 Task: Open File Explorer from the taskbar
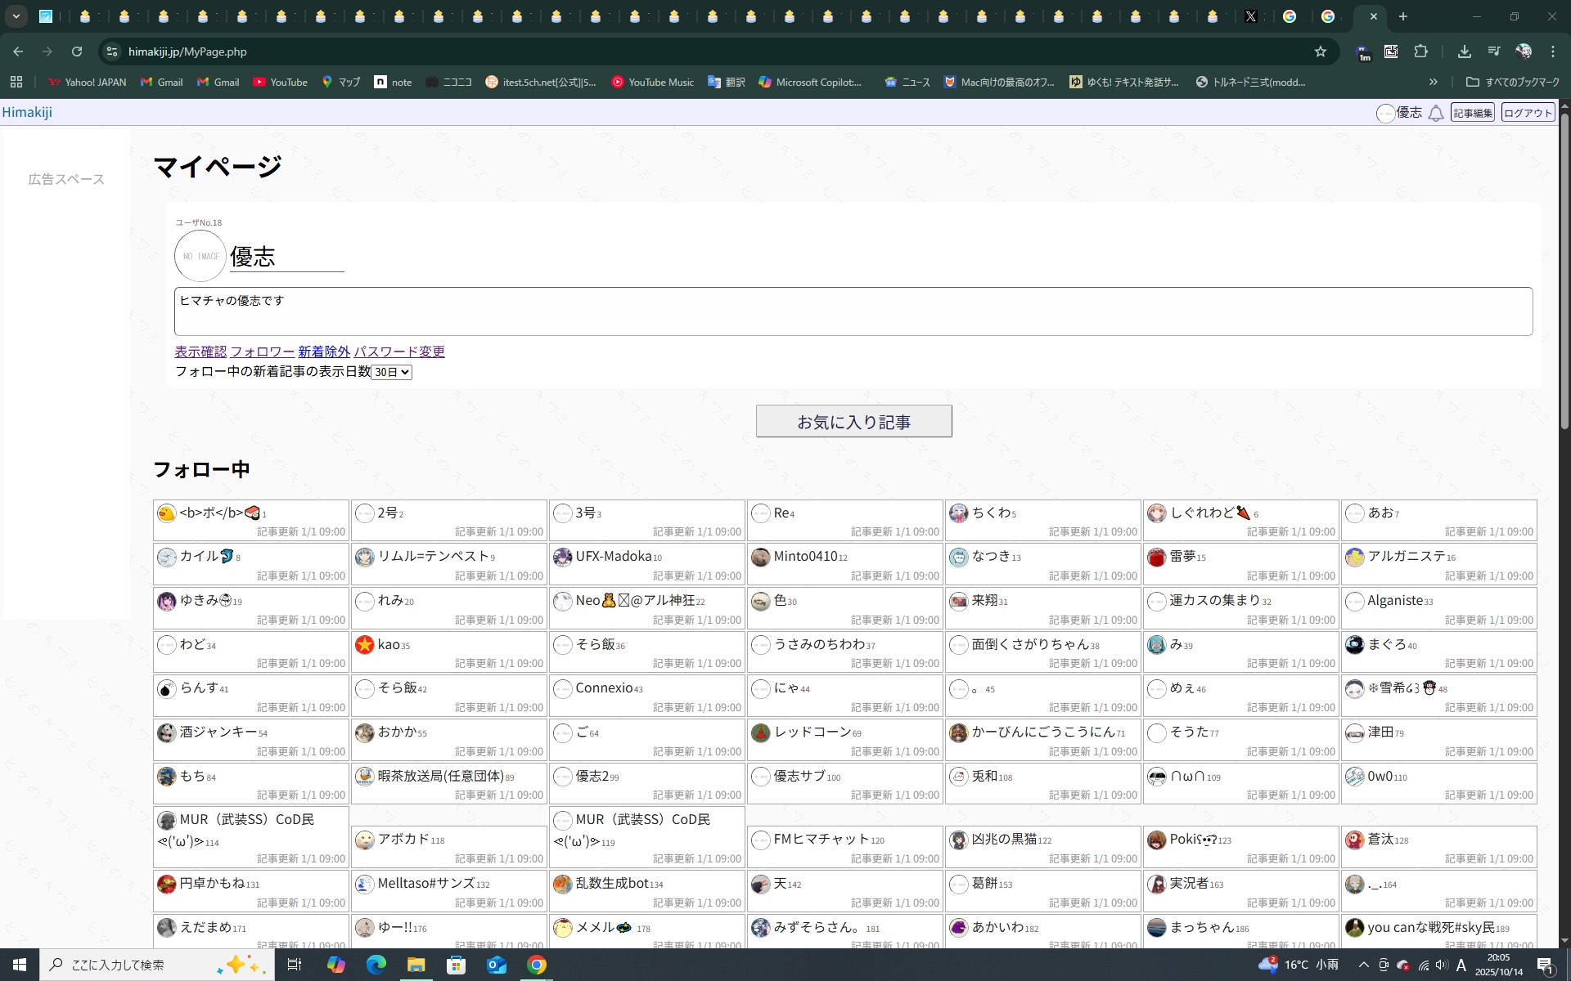pos(416,965)
